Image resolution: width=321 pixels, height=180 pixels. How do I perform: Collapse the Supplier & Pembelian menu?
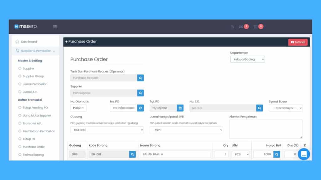(x=34, y=51)
